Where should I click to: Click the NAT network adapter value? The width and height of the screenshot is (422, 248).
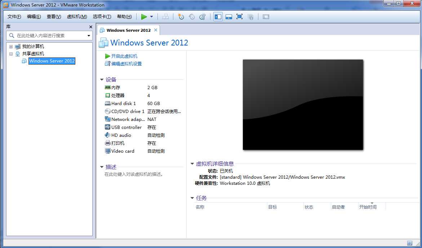point(152,119)
